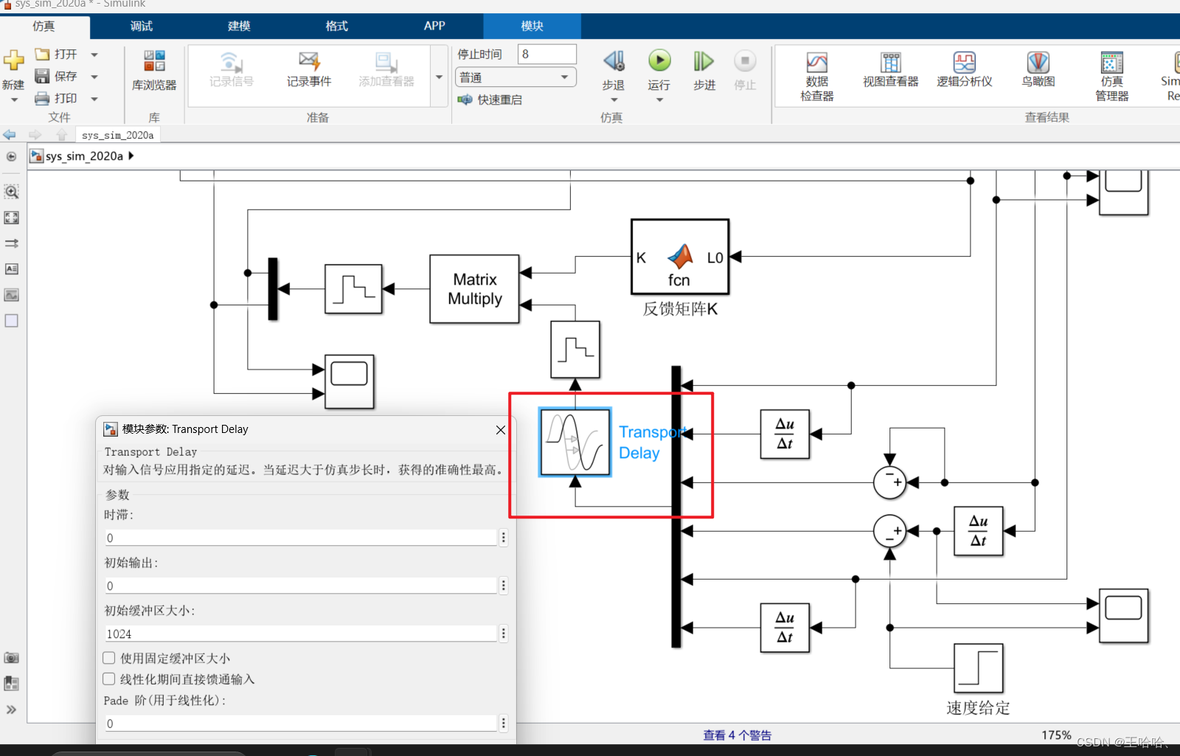Expand the Step Back (步退) options arrow
This screenshot has width=1180, height=756.
coord(614,100)
